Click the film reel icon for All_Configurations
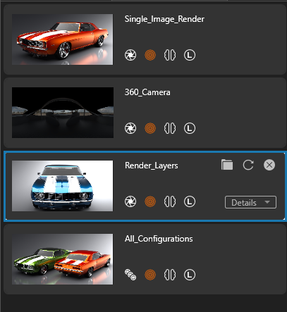The image size is (287, 312). [130, 275]
